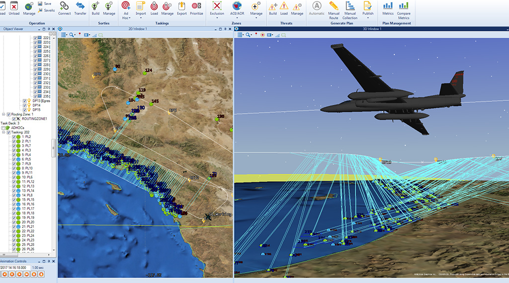Image resolution: width=509 pixels, height=283 pixels.
Task: Click the Transfer arrows icon
Action: pos(80,8)
